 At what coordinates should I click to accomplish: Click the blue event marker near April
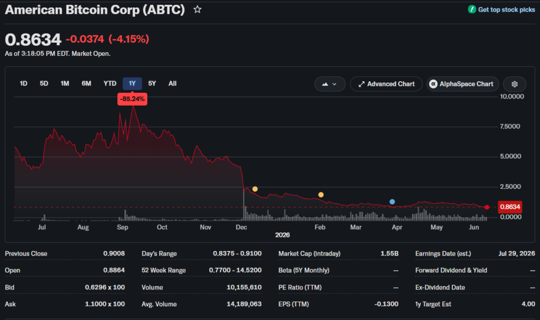[x=392, y=202]
